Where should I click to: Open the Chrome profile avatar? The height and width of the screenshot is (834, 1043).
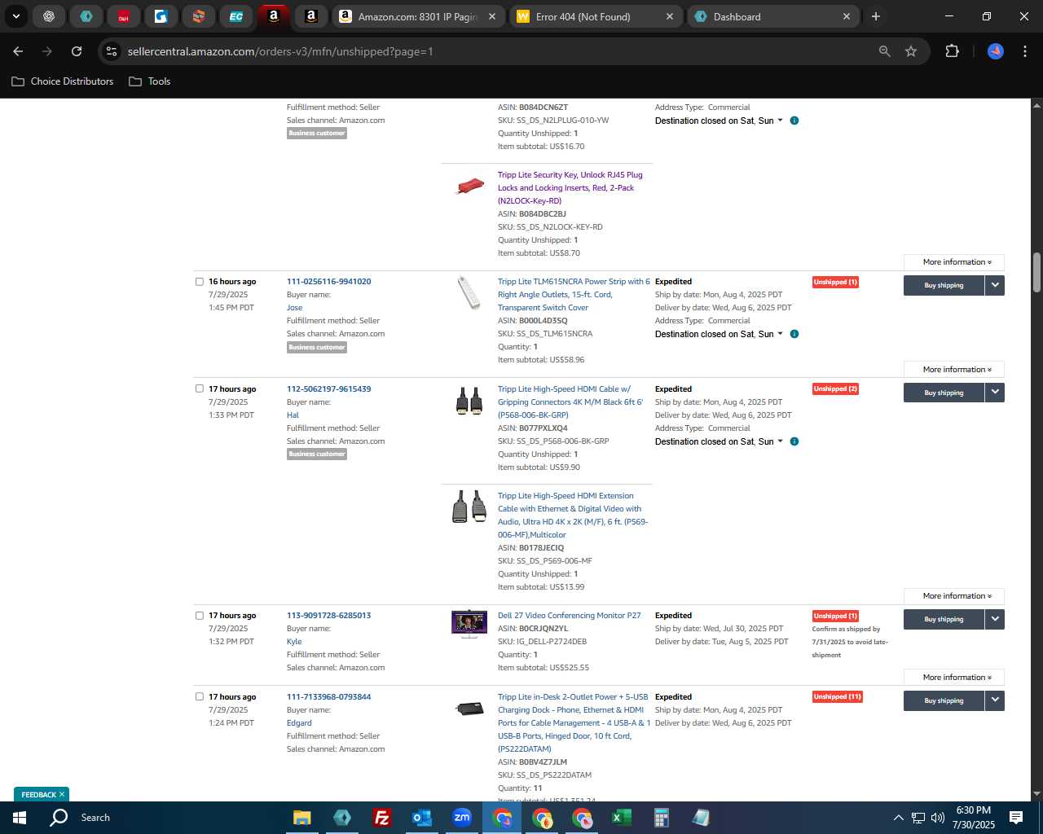pos(995,51)
